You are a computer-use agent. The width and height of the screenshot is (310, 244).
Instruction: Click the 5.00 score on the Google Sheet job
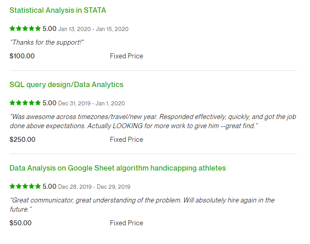[x=49, y=187]
